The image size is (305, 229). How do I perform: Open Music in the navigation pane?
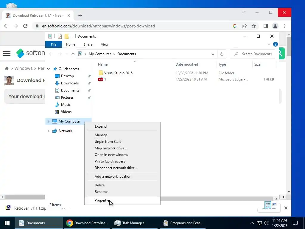click(x=66, y=105)
